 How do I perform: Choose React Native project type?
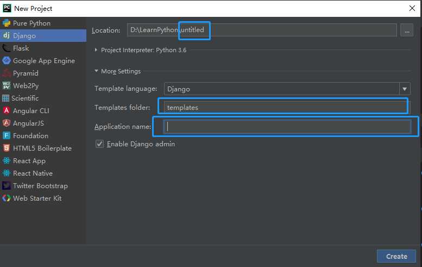[43, 173]
